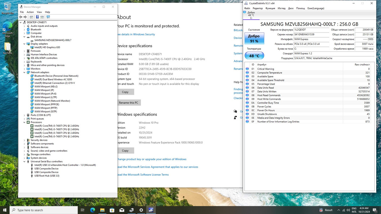Collapse the Processors category

24,122
